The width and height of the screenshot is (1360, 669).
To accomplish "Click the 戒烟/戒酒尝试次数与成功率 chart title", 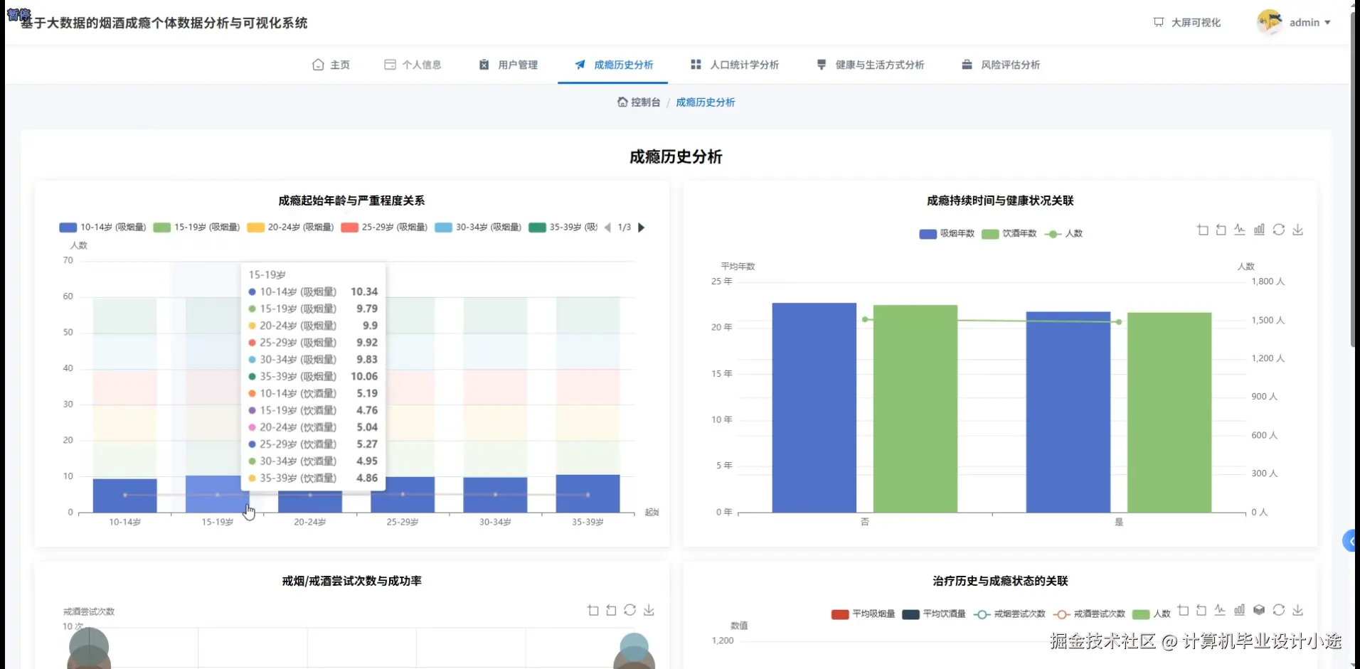I will (351, 582).
